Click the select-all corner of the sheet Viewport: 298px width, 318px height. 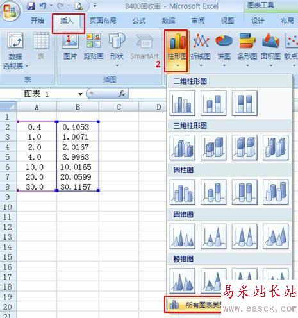pyautogui.click(x=8, y=106)
